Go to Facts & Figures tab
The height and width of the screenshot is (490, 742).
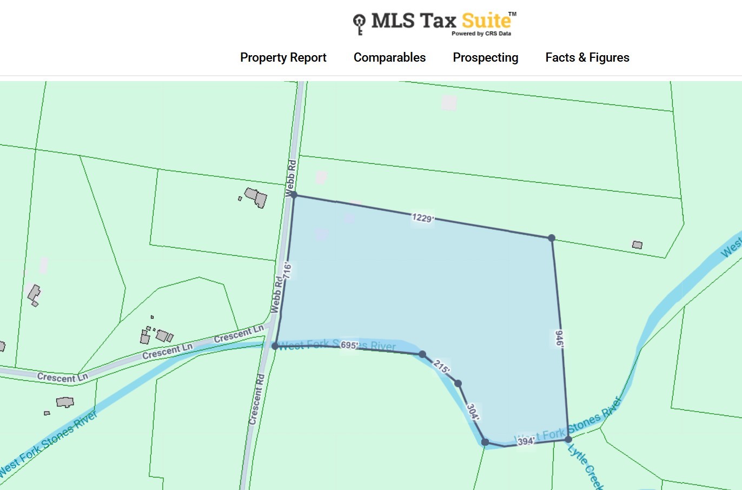[587, 57]
